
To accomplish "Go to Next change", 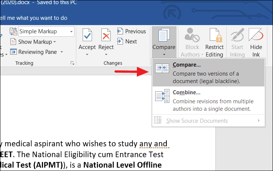I will pos(127,42).
